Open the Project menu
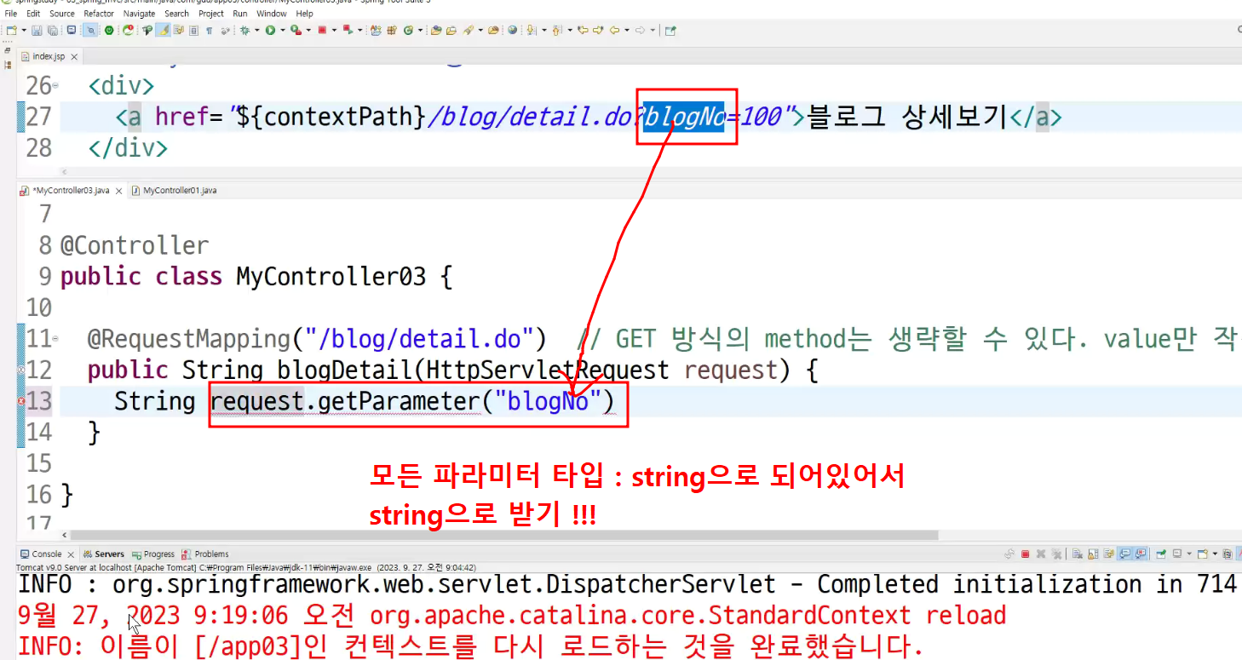This screenshot has height=660, width=1242. pyautogui.click(x=211, y=14)
